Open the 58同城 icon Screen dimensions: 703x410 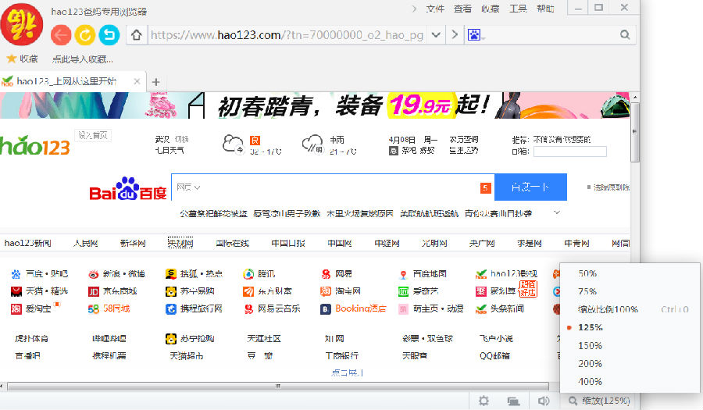tap(93, 309)
